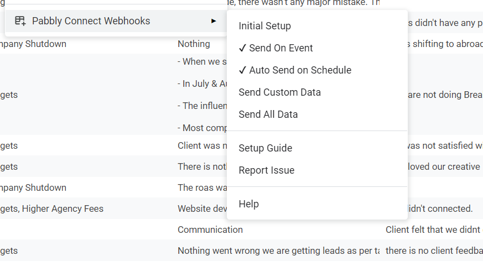Click the Pabbly Connect Webhooks add-on icon
Screen dimensions: 483x266
(x=20, y=21)
